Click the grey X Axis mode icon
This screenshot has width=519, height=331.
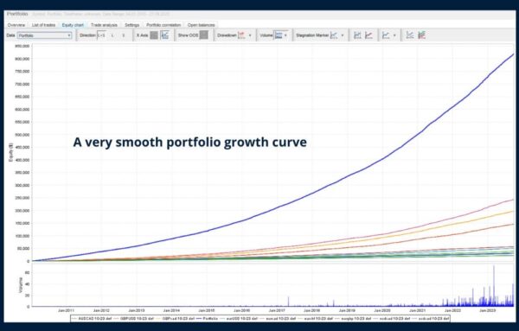point(154,35)
